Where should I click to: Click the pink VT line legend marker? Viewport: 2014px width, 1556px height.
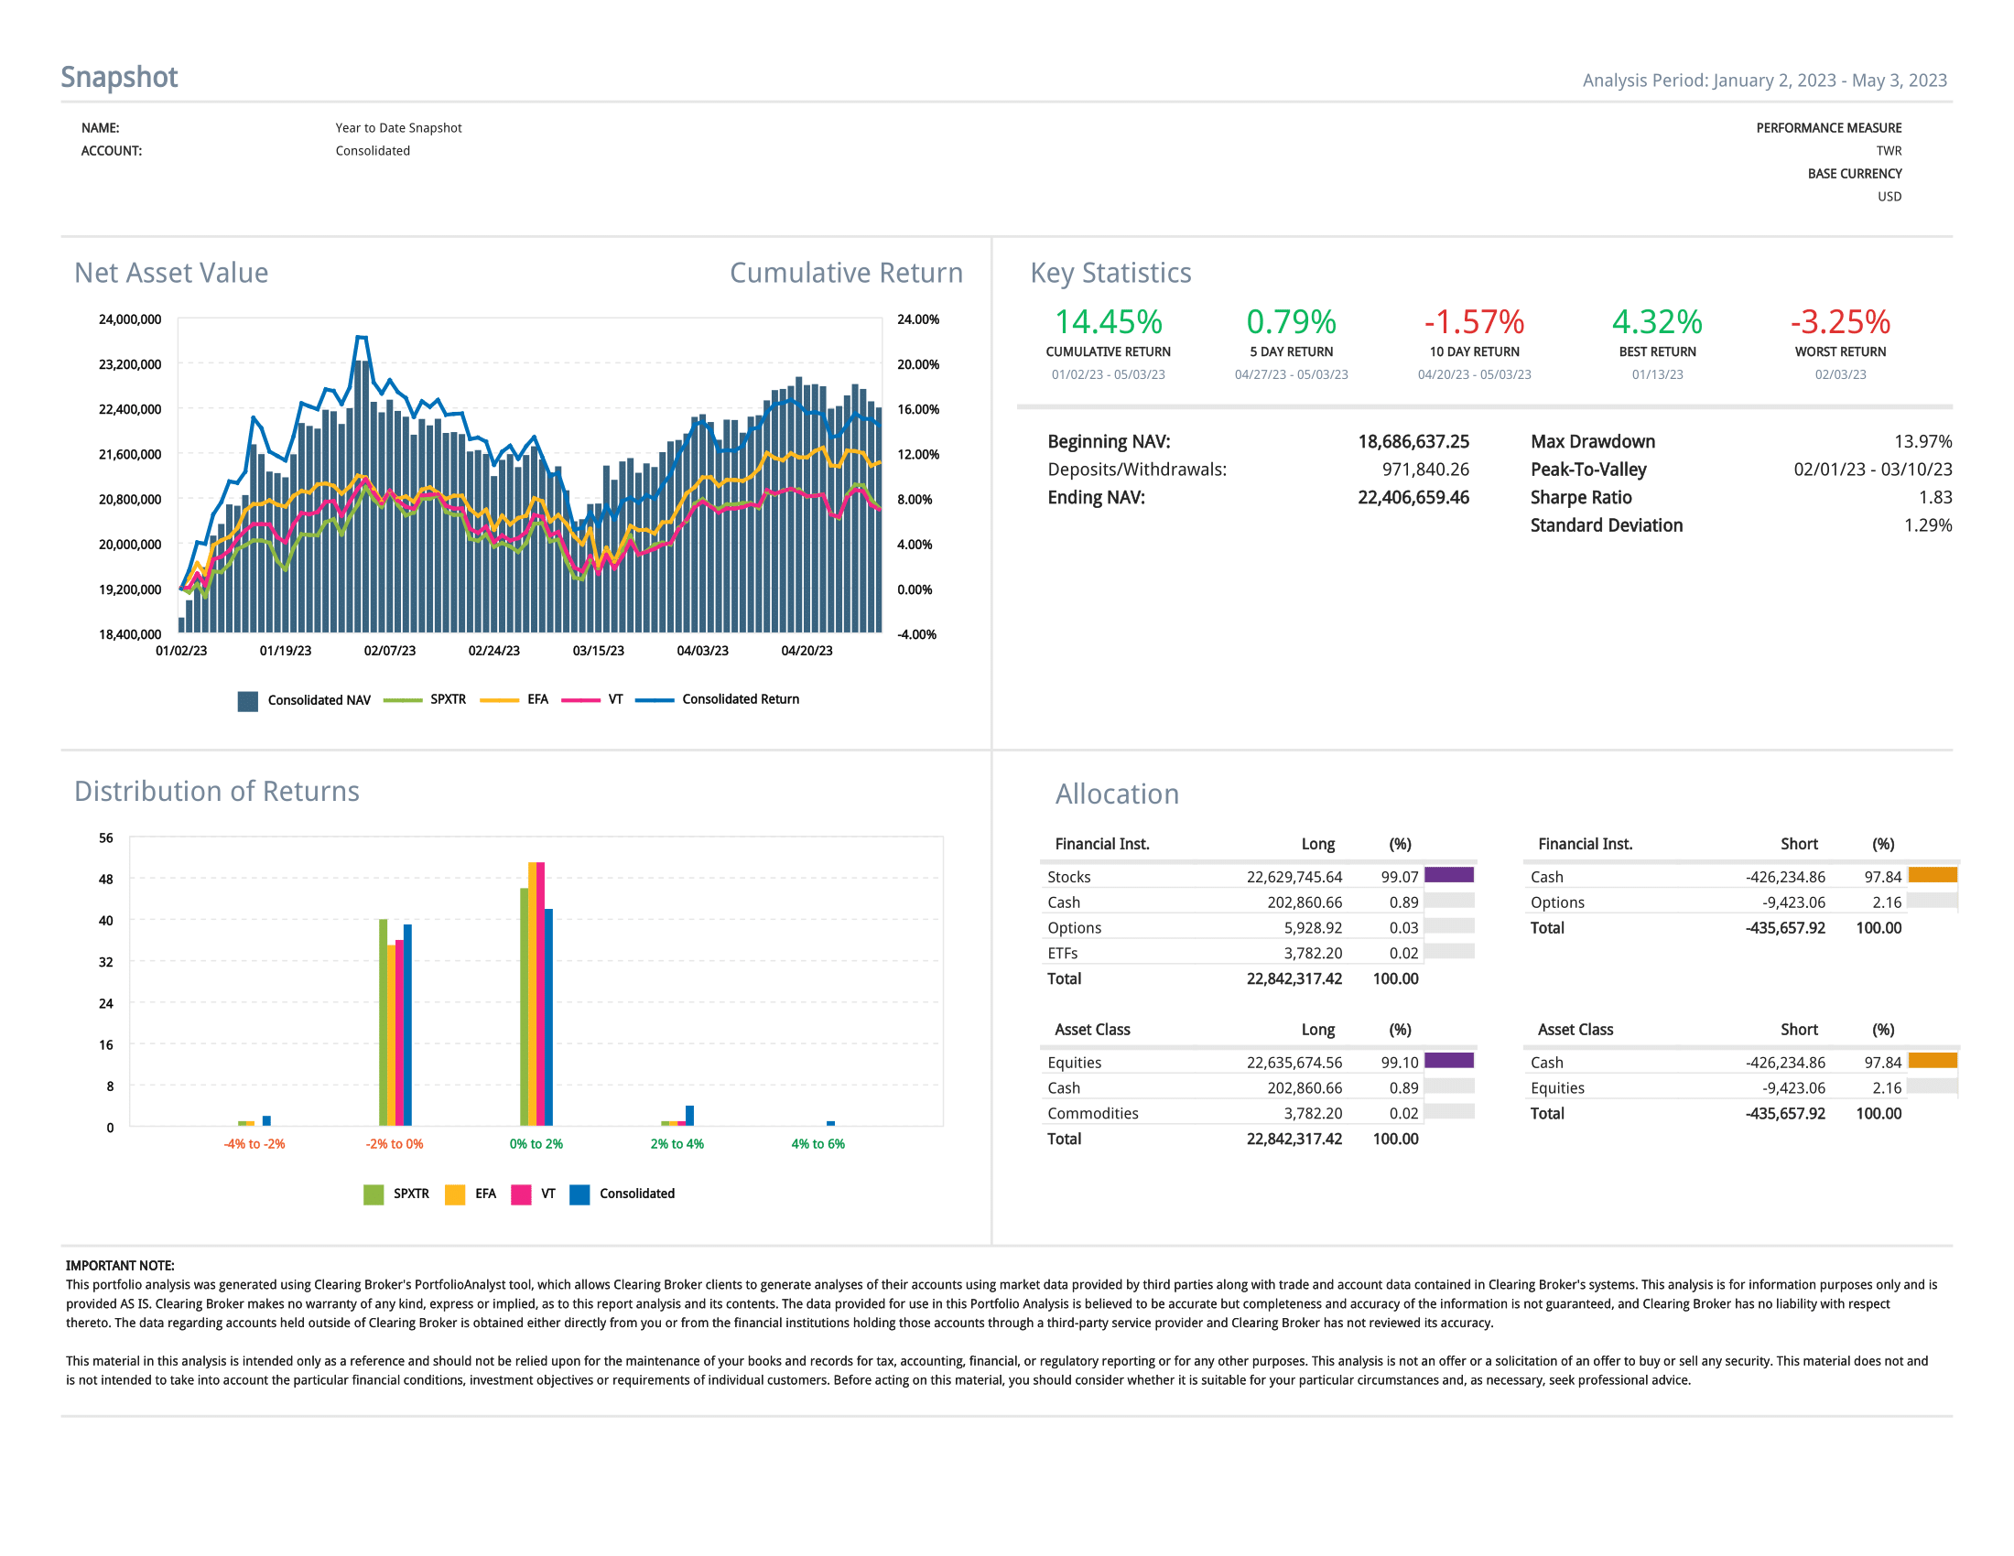(x=580, y=700)
